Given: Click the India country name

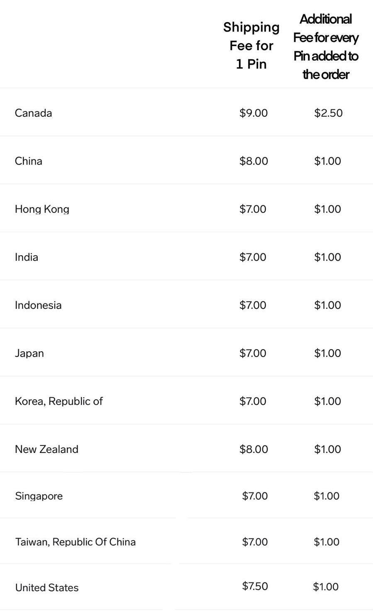Looking at the screenshot, I should tap(27, 257).
